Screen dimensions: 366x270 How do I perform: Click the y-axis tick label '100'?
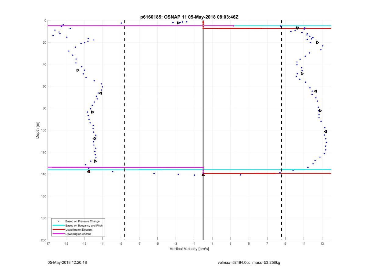(44, 130)
